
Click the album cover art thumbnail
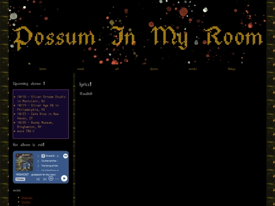tap(24, 162)
